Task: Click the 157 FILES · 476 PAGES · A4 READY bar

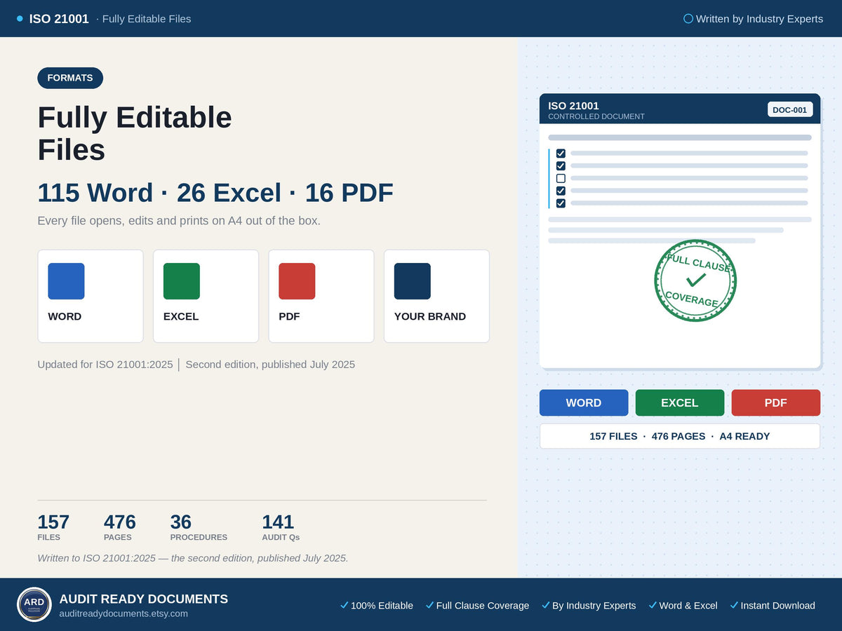Action: pyautogui.click(x=680, y=436)
